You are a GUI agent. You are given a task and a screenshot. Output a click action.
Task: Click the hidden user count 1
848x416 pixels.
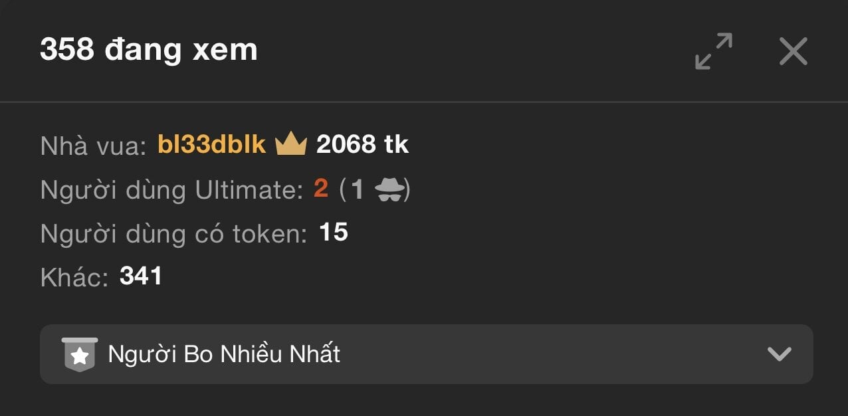[358, 190]
